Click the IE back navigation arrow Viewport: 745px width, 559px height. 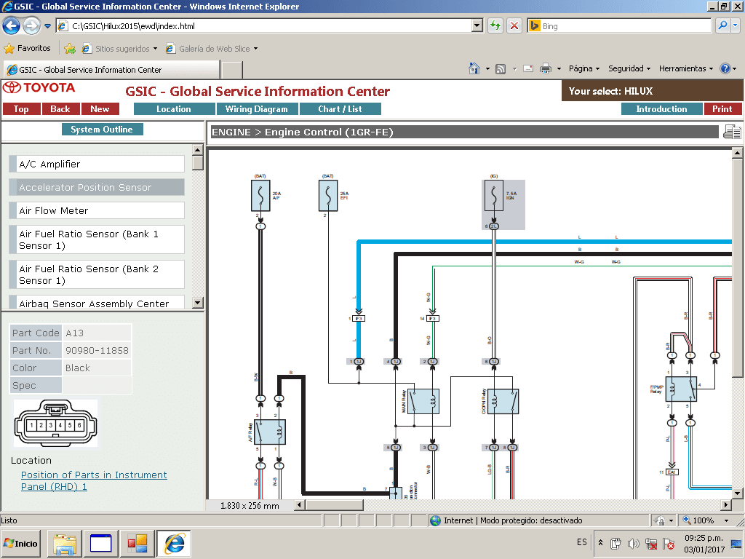(11, 26)
